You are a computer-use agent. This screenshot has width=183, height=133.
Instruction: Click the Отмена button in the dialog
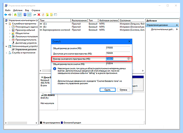[123, 90]
